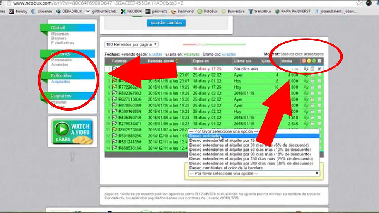379x213 pixels.
Task: Open the Banners page in the sidebar
Action: (x=59, y=38)
